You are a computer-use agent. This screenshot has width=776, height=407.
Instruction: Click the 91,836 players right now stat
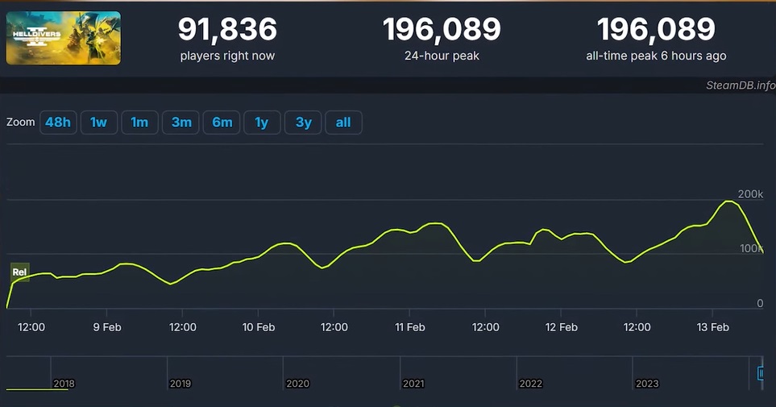(x=227, y=38)
